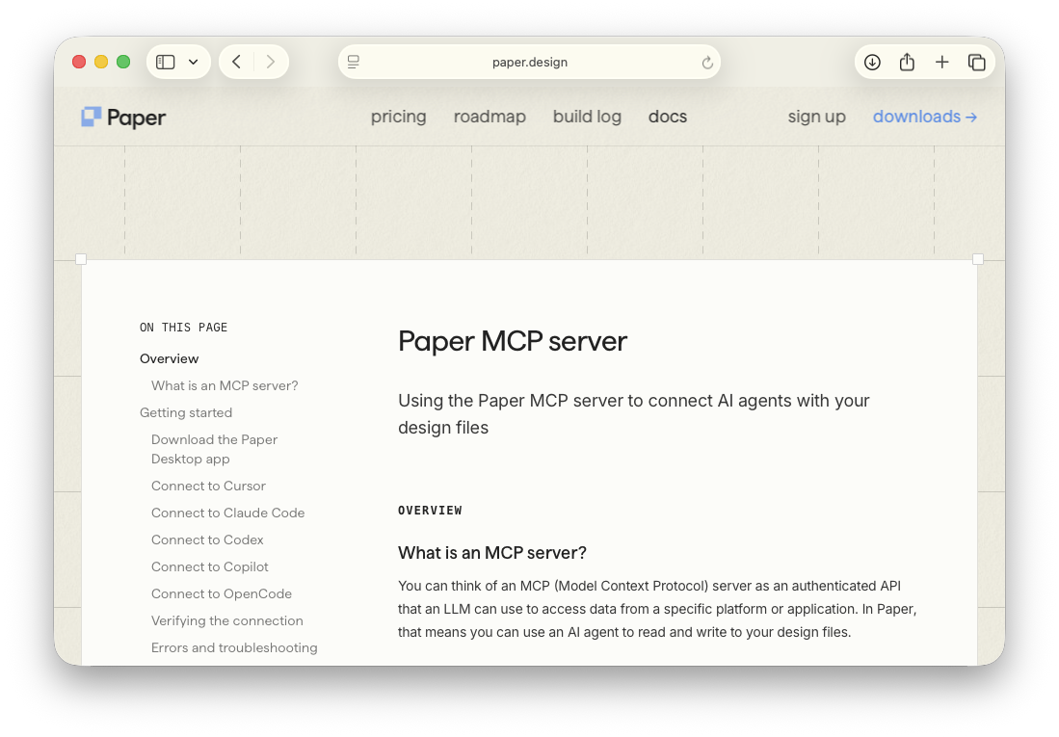Click the forward navigation arrow
This screenshot has height=737, width=1059.
(271, 61)
